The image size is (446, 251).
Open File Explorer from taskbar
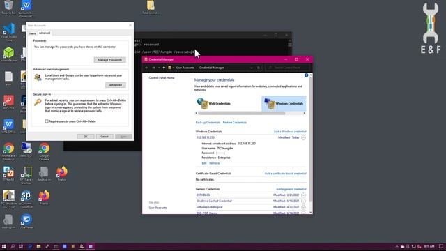click(x=38, y=246)
